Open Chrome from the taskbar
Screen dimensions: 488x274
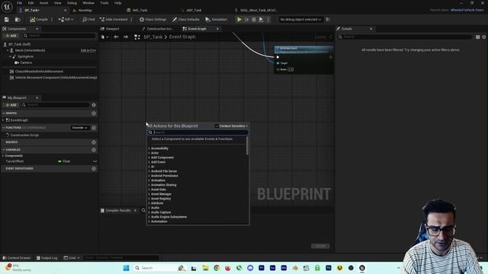click(217, 268)
